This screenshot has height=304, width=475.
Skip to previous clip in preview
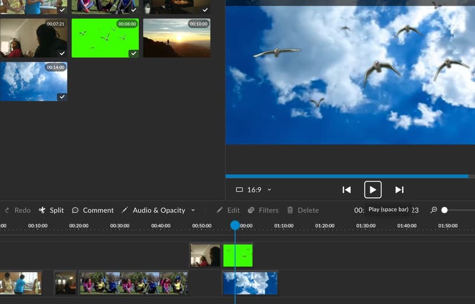pyautogui.click(x=346, y=190)
